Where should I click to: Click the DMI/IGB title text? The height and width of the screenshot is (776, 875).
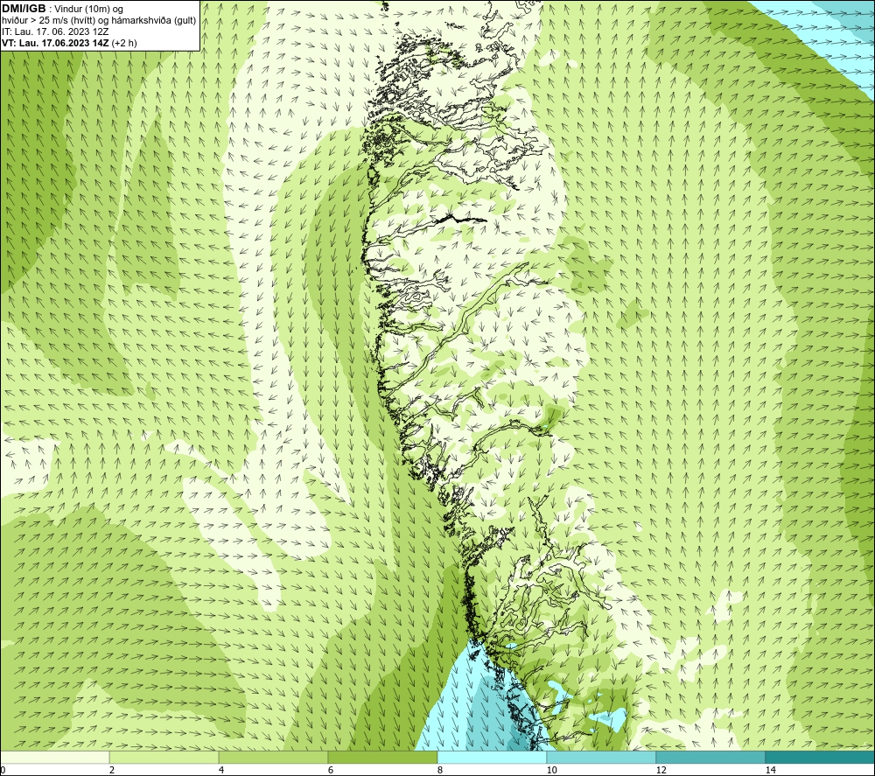(24, 9)
